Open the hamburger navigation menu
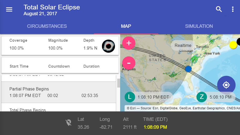This screenshot has height=135, width=240. click(9, 9)
